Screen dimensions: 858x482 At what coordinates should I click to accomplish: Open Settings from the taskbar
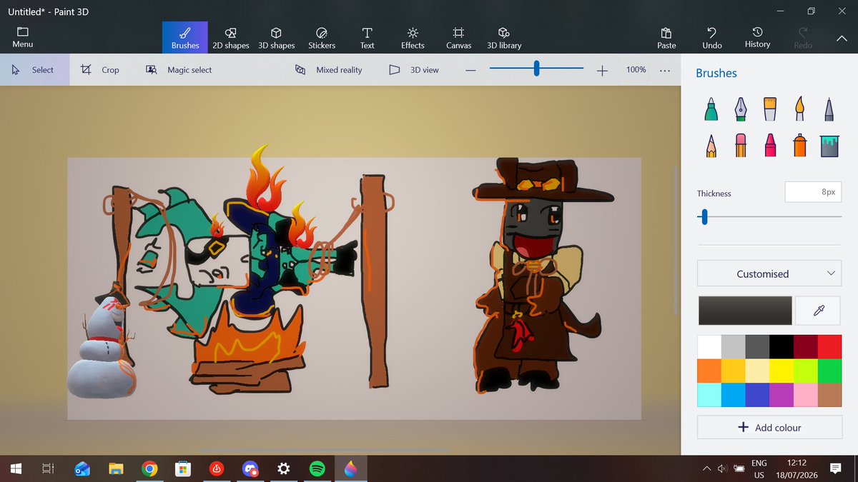pos(284,468)
